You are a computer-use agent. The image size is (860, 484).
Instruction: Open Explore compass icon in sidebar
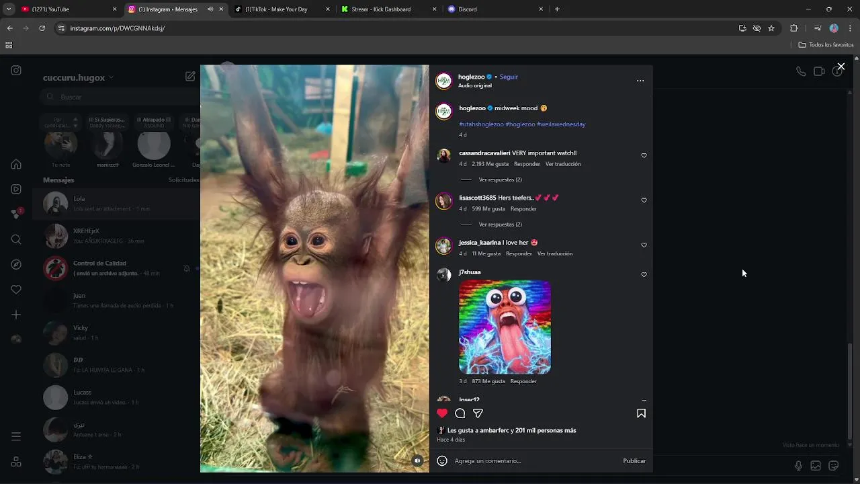16,265
